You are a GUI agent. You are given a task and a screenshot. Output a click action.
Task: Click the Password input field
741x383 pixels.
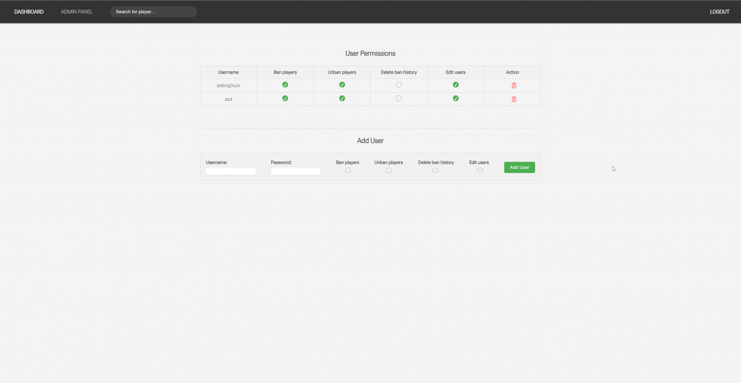(296, 171)
